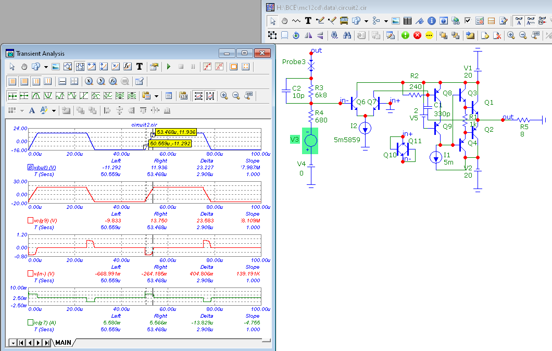
Task: Click the green Run analysis play button
Action: (168, 67)
